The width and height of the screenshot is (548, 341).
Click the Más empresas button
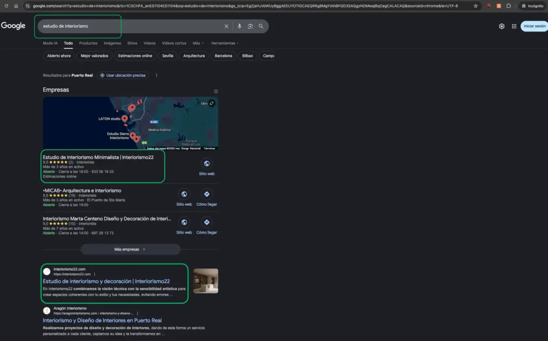(130, 249)
